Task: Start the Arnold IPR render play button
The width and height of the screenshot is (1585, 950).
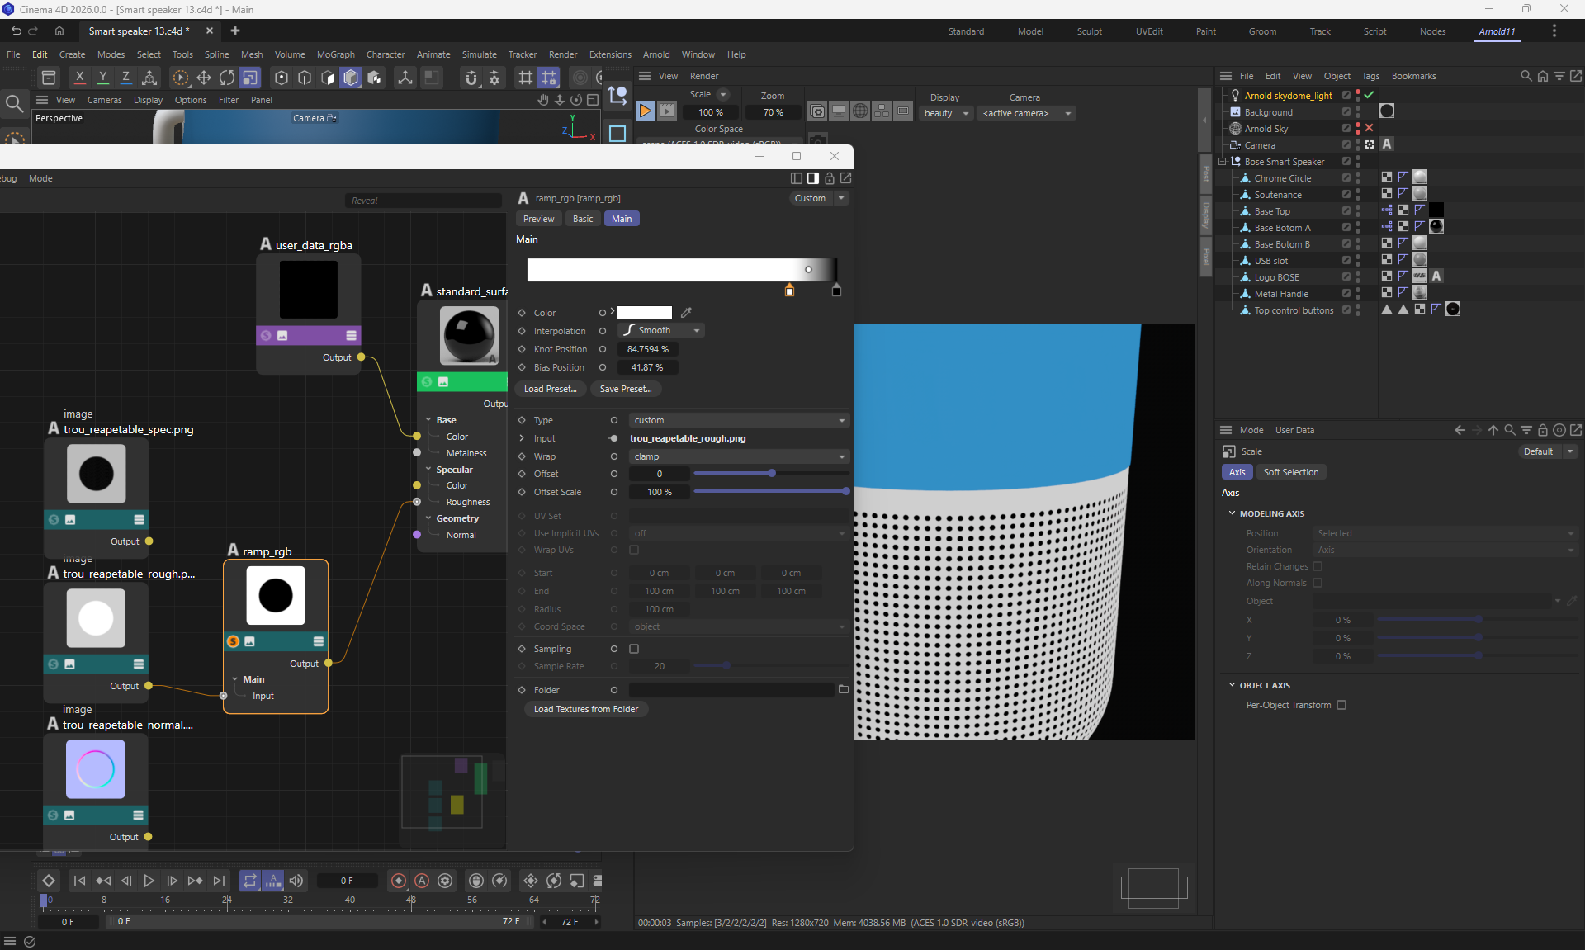Action: [x=646, y=111]
